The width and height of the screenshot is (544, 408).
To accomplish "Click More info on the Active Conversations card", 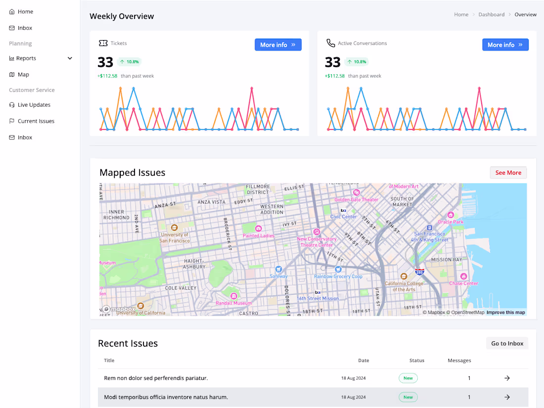I will [505, 45].
